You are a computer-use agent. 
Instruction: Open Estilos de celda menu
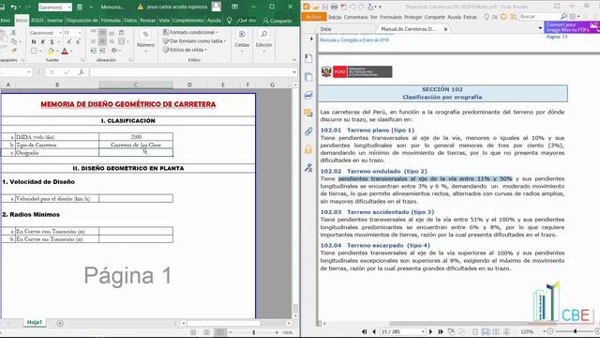(x=185, y=50)
